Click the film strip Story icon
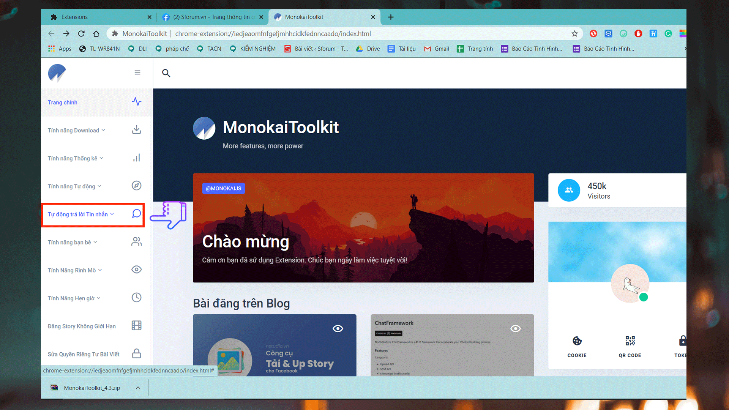Screen dimensions: 729x410 tap(137, 326)
